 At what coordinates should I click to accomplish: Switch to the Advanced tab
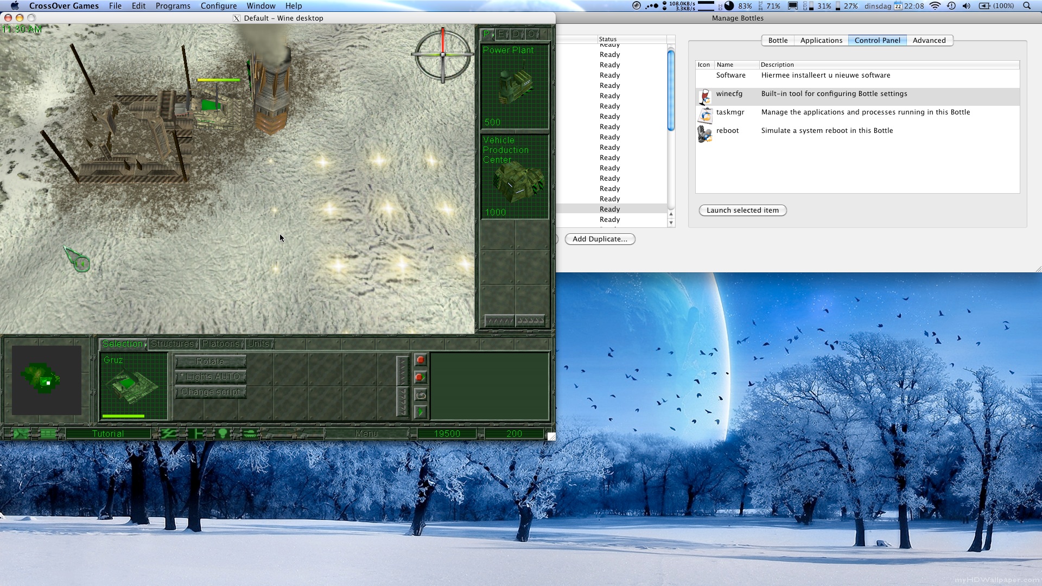click(929, 41)
